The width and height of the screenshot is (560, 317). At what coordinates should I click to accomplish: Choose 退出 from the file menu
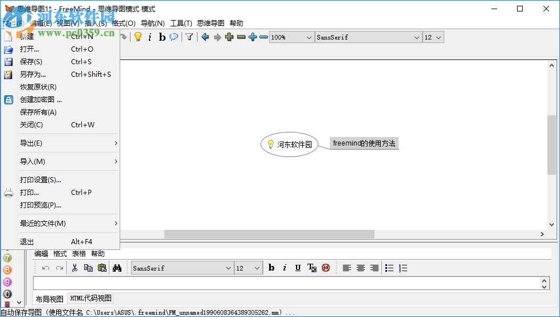pyautogui.click(x=60, y=241)
